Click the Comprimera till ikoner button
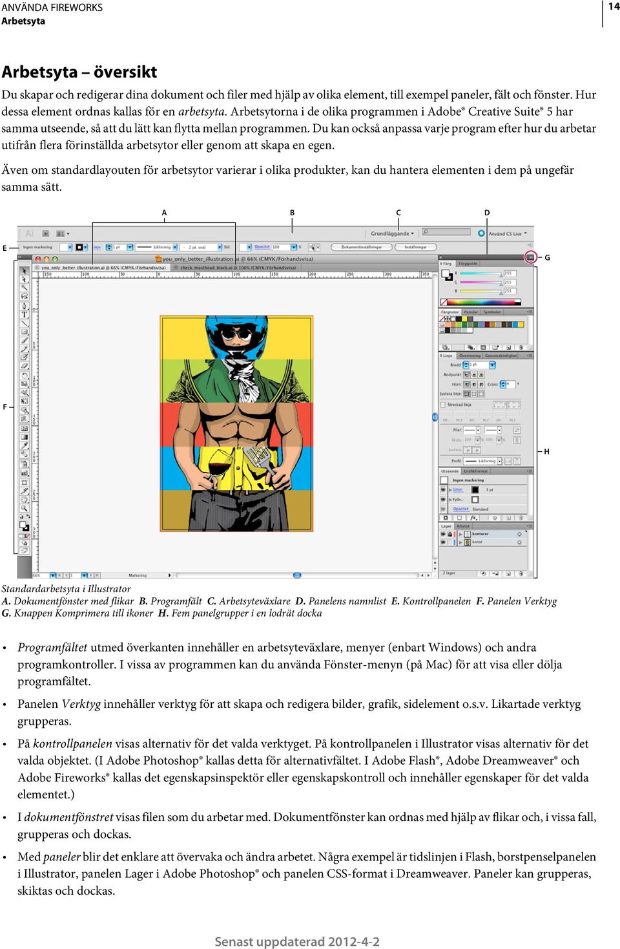The height and width of the screenshot is (949, 620). [530, 257]
